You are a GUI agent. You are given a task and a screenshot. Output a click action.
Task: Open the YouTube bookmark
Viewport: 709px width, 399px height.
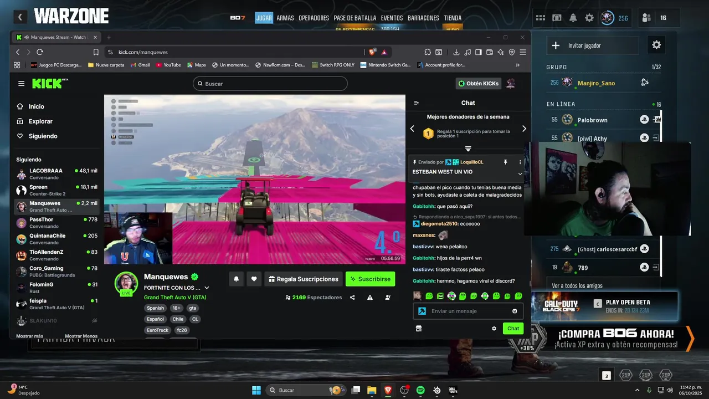[168, 65]
